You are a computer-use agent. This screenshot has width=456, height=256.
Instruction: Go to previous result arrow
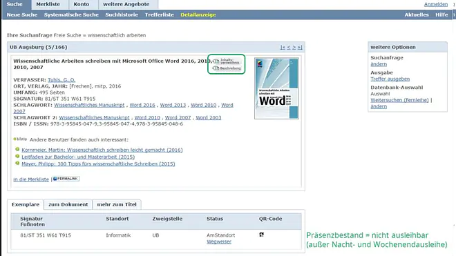[289, 47]
